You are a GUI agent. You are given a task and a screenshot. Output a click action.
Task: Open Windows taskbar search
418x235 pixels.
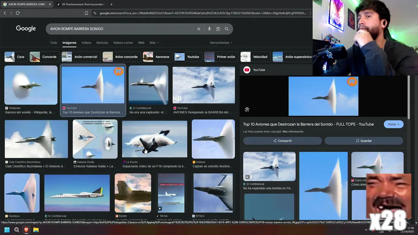[x=17, y=230]
